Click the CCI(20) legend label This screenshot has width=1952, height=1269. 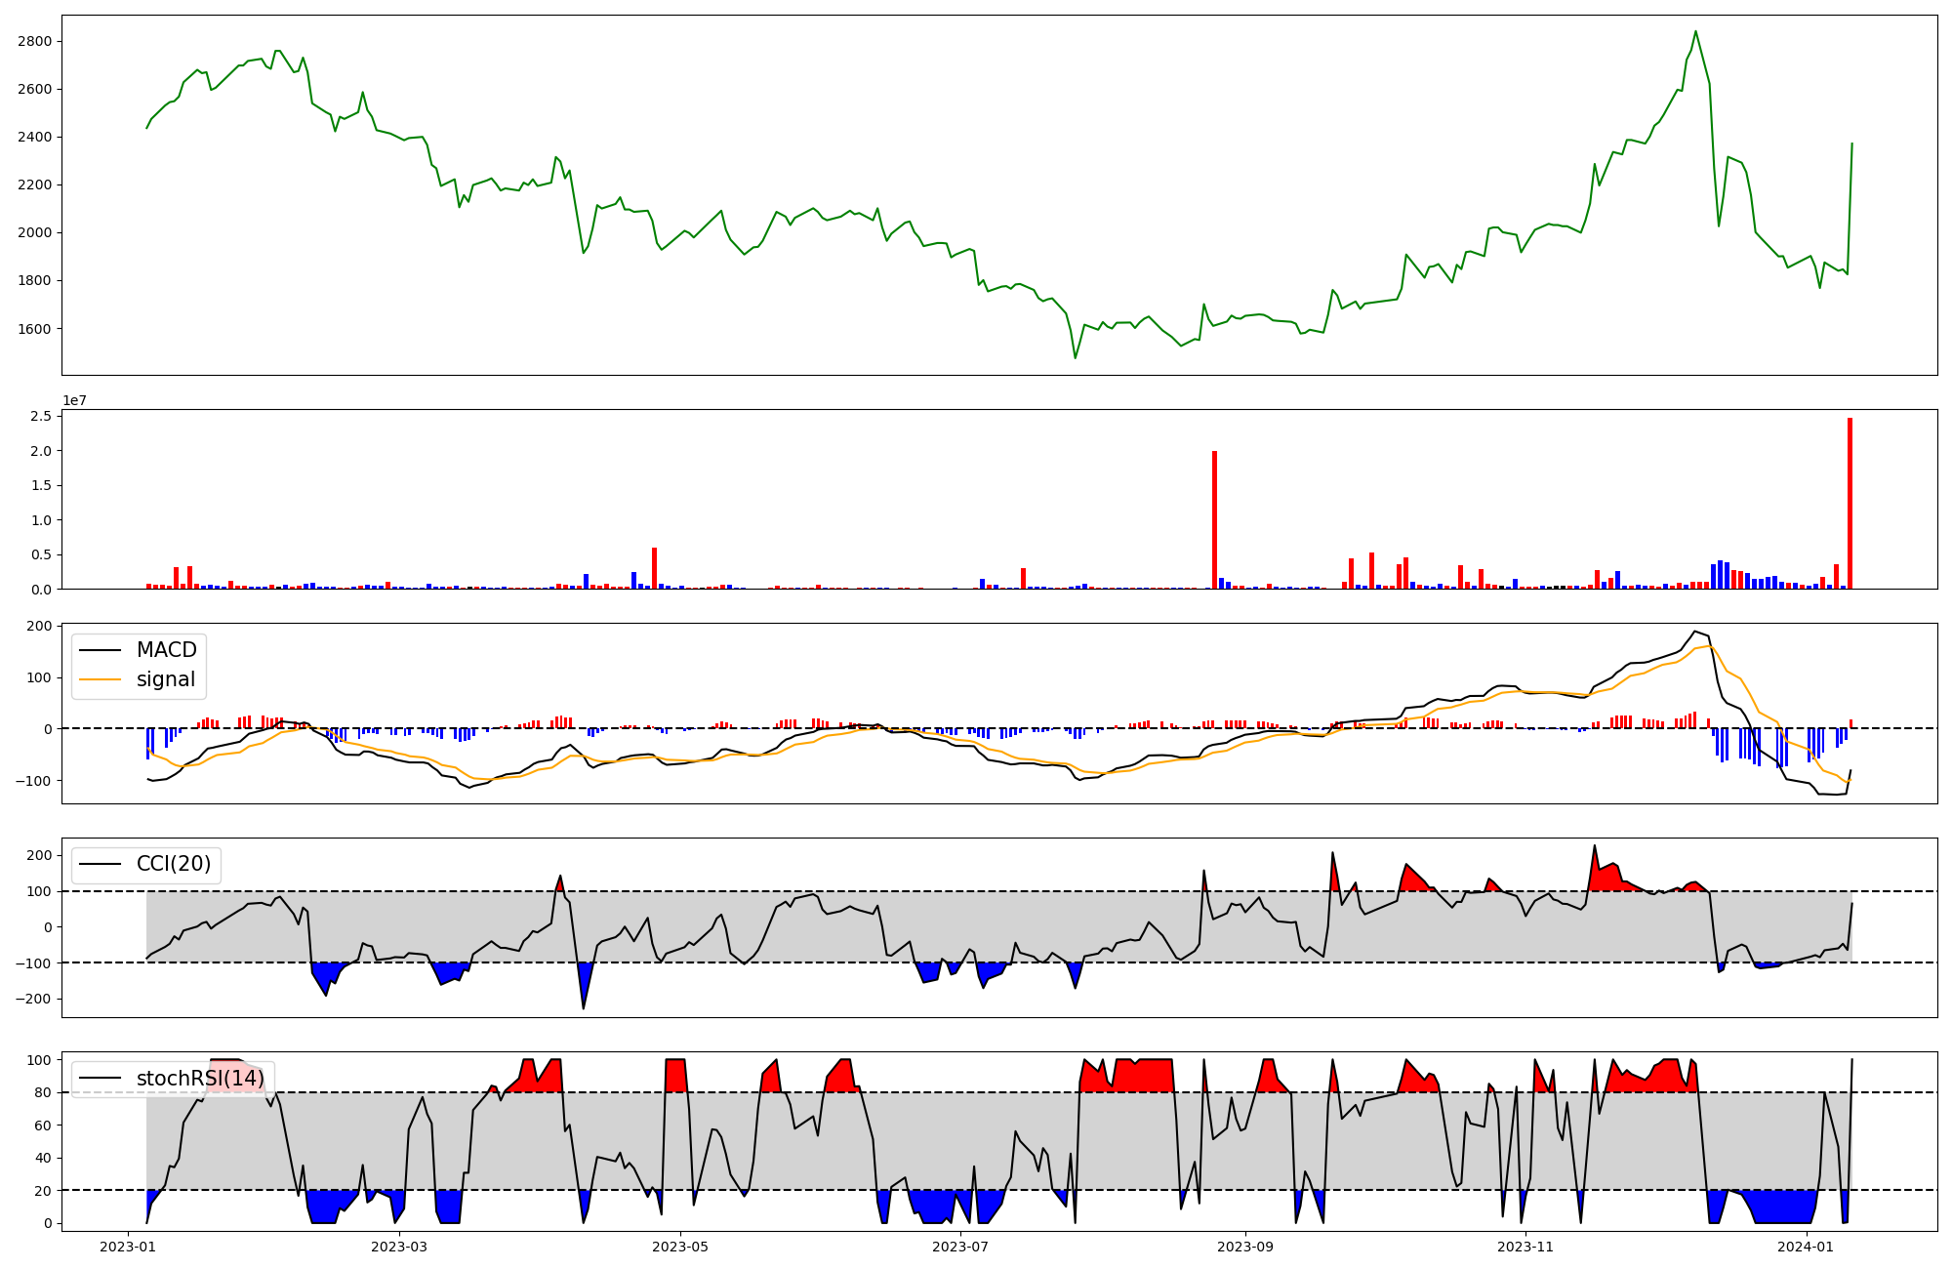(x=173, y=865)
